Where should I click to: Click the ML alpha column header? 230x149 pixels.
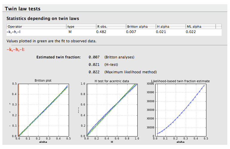(x=200, y=27)
